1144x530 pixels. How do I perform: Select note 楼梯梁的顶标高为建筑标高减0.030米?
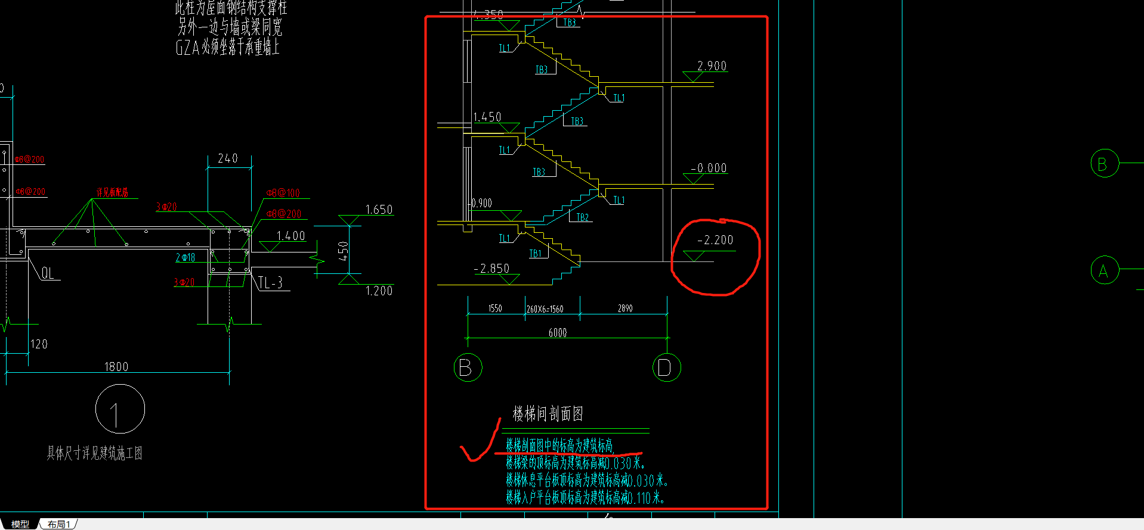coord(575,463)
